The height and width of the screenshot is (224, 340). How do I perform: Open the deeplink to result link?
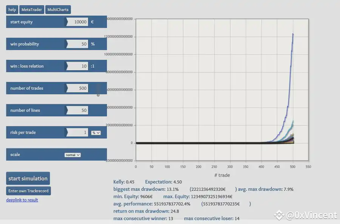(22, 200)
